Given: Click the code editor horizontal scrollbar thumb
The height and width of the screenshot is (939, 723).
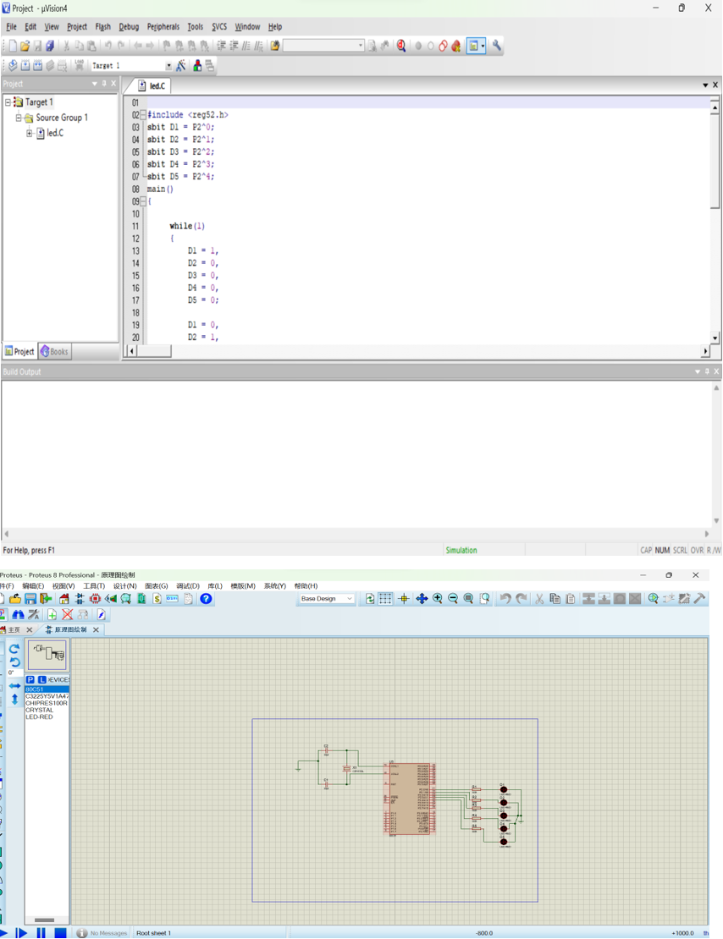Looking at the screenshot, I should coord(154,351).
